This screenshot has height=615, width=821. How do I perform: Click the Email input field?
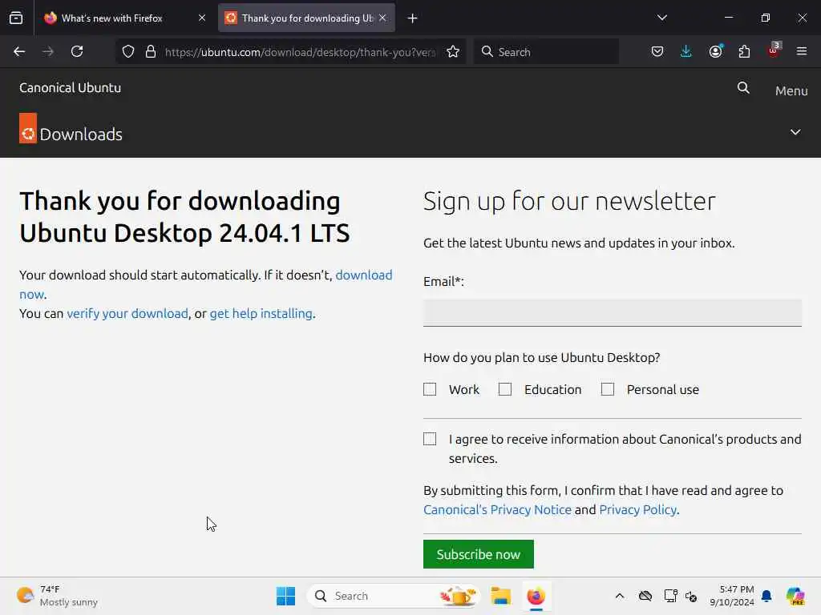(x=612, y=313)
